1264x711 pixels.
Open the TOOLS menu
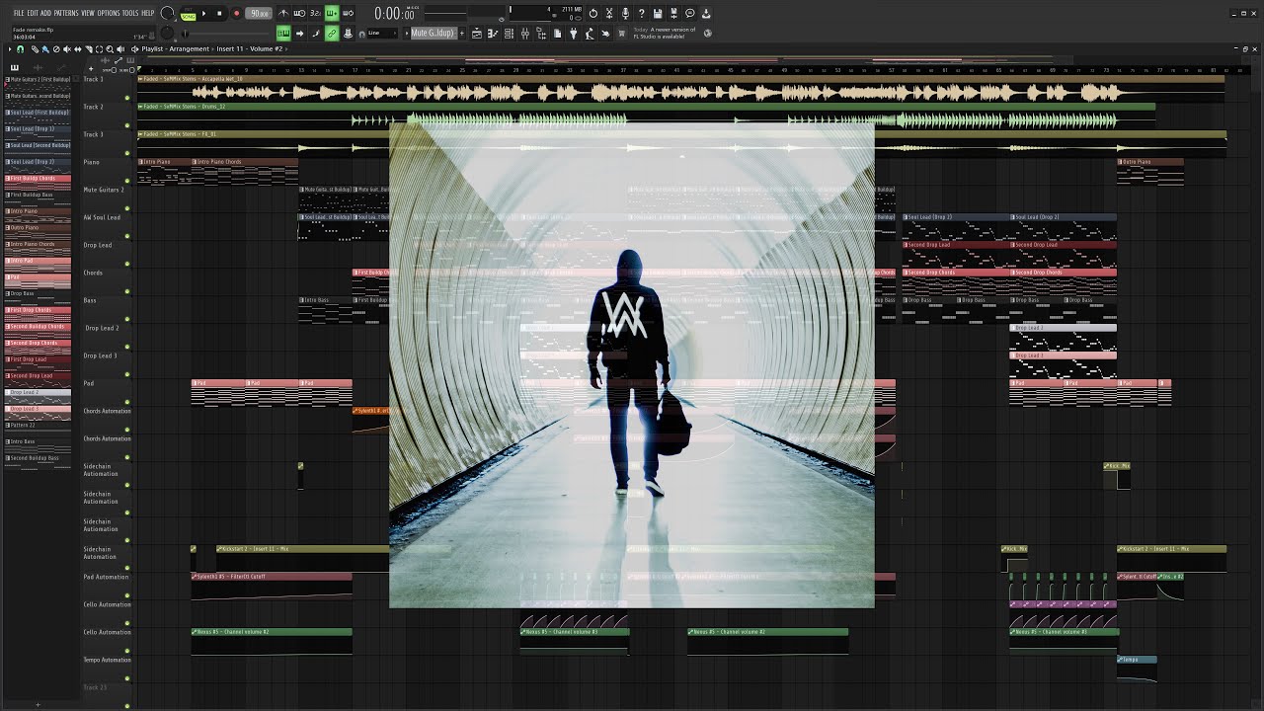click(130, 13)
